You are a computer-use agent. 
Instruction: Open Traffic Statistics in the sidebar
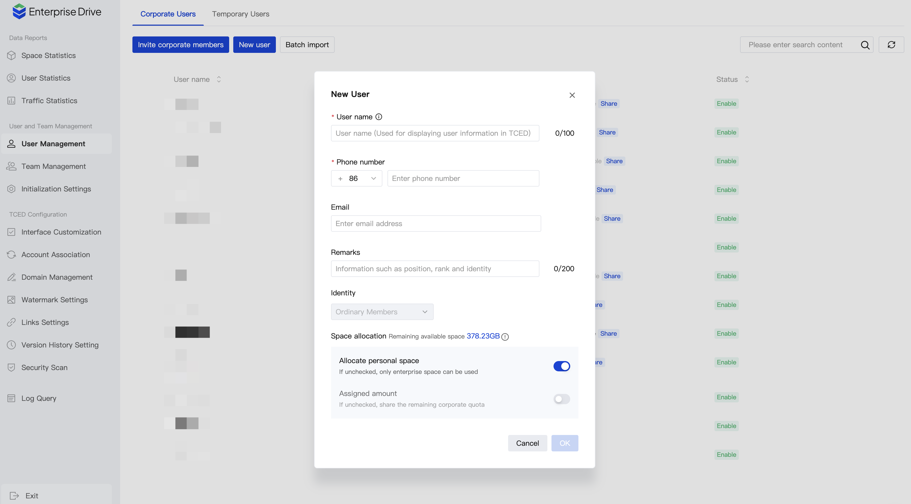coord(49,100)
